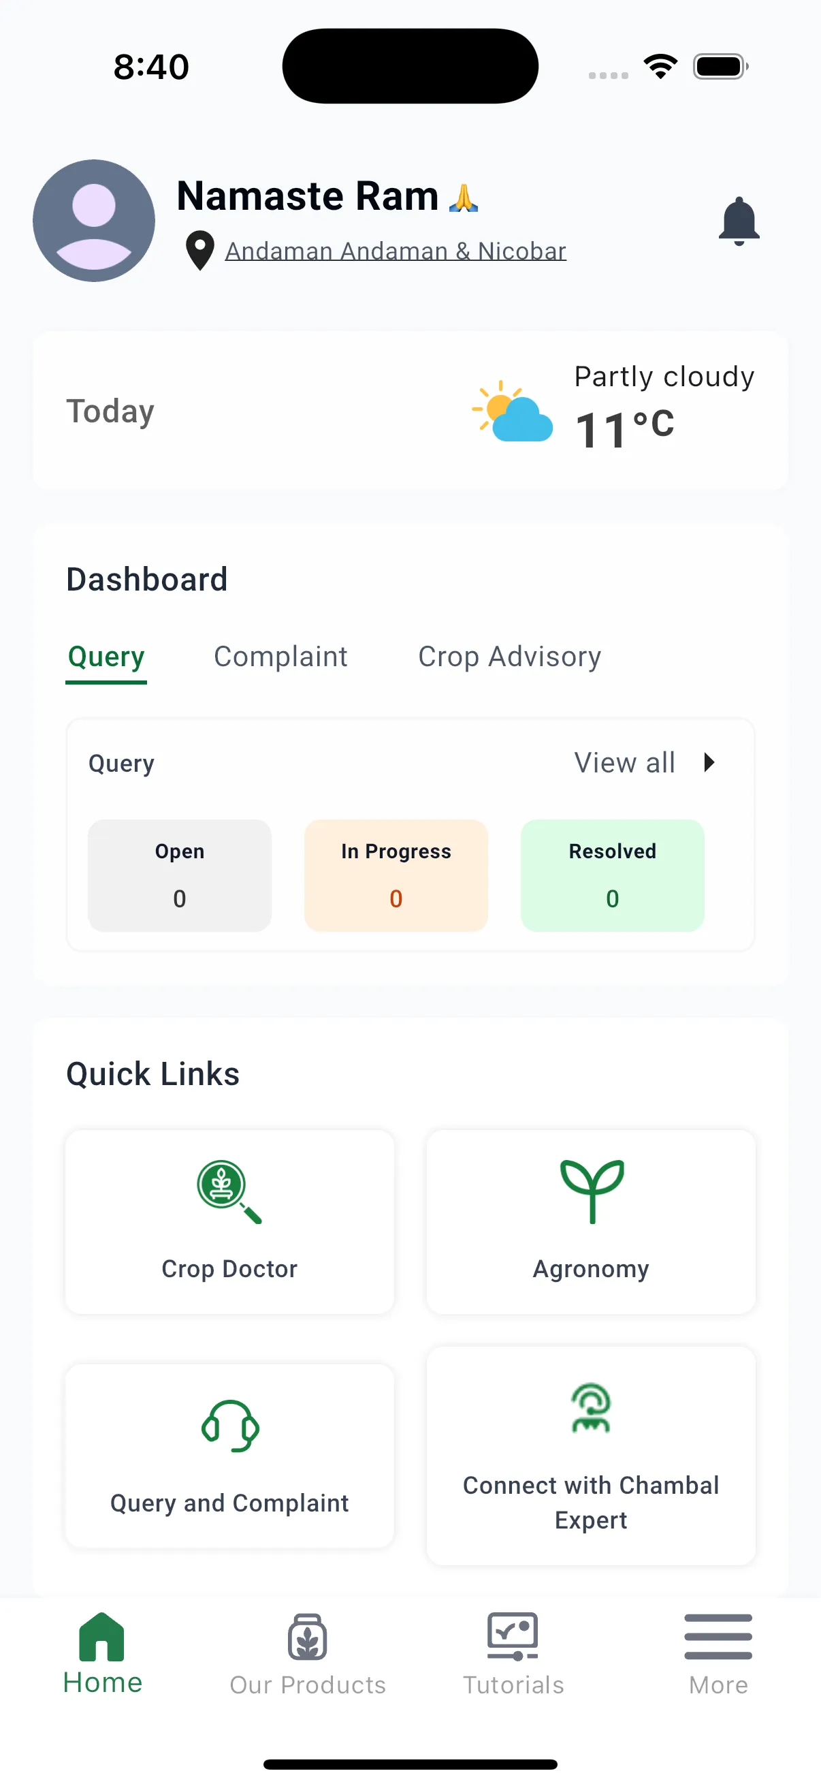Open the Open queries count card
The image size is (821, 1786).
[180, 876]
